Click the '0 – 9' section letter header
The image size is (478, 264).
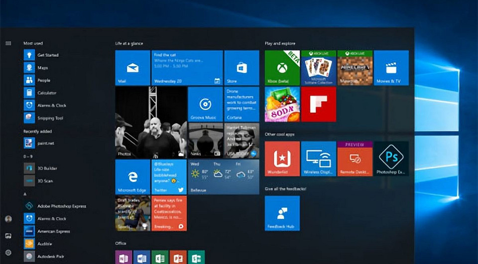pyautogui.click(x=28, y=156)
